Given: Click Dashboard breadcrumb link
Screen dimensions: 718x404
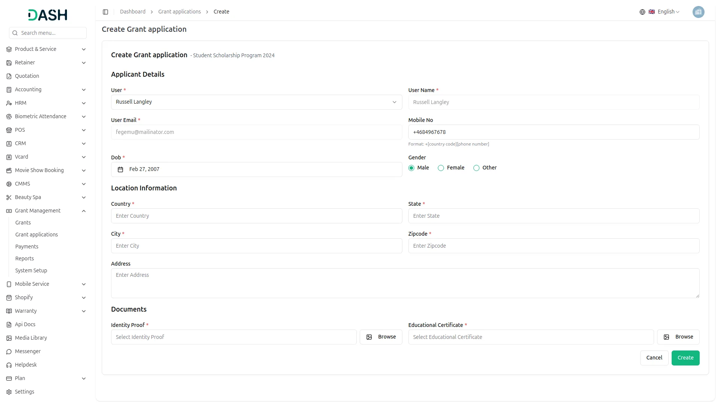Looking at the screenshot, I should pyautogui.click(x=133, y=12).
